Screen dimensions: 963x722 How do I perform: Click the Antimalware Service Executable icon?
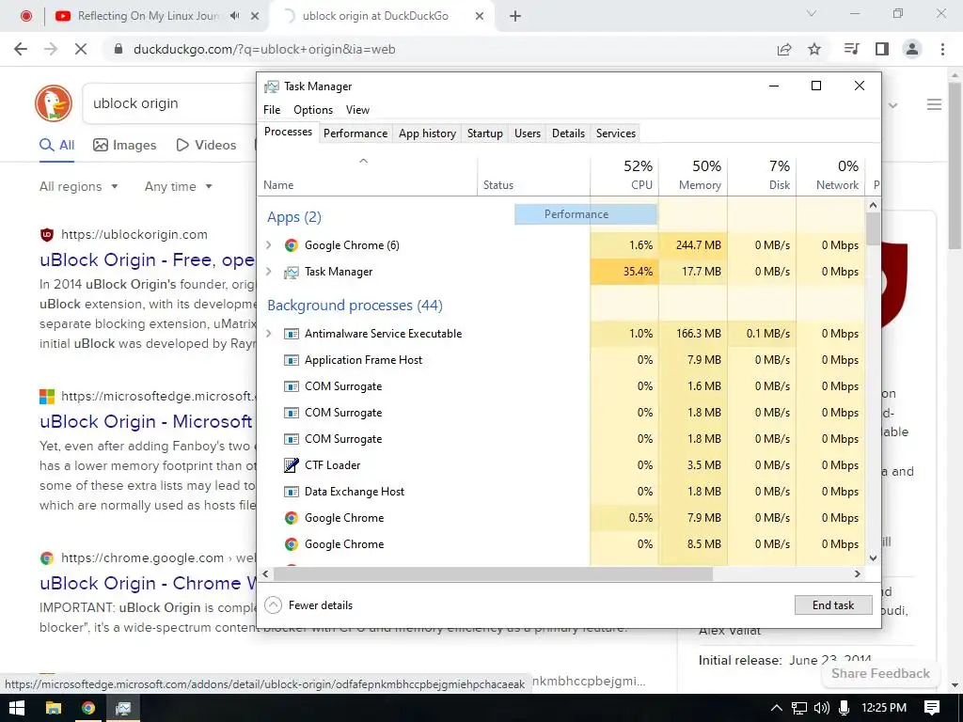[x=292, y=334]
